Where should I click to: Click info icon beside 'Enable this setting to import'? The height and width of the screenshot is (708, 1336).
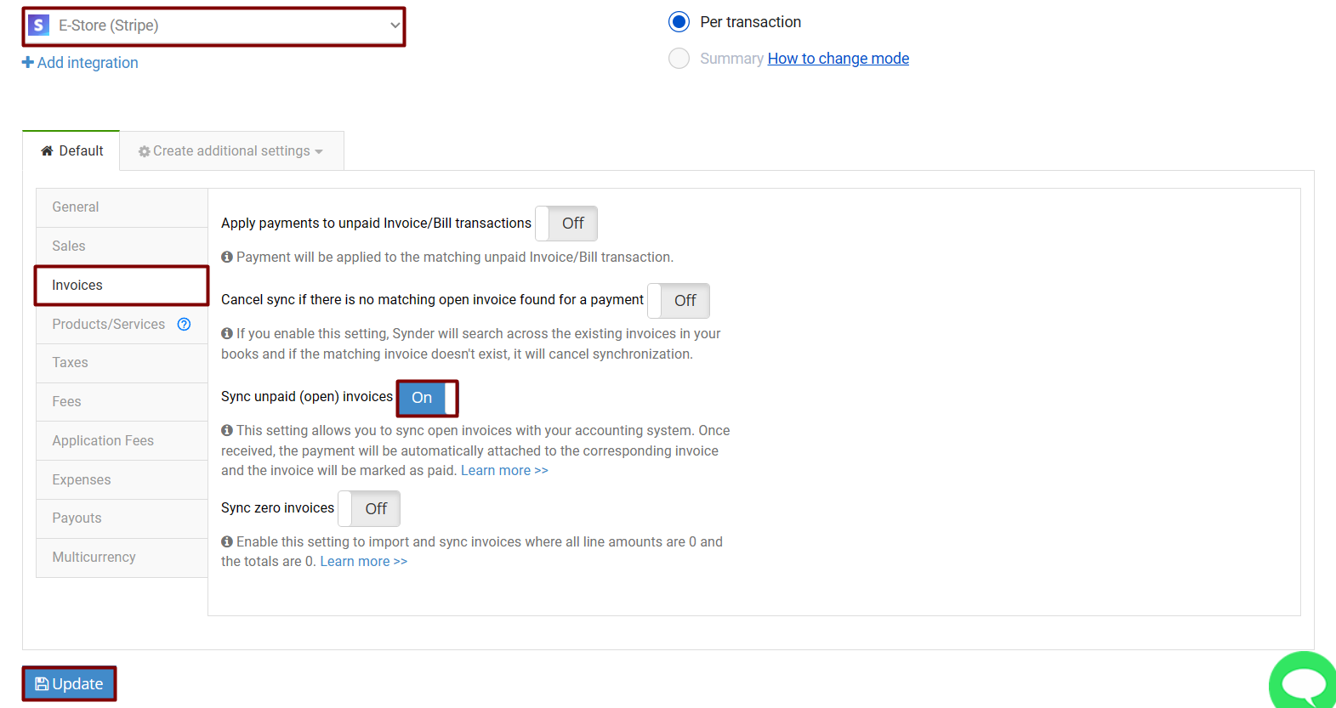click(227, 541)
